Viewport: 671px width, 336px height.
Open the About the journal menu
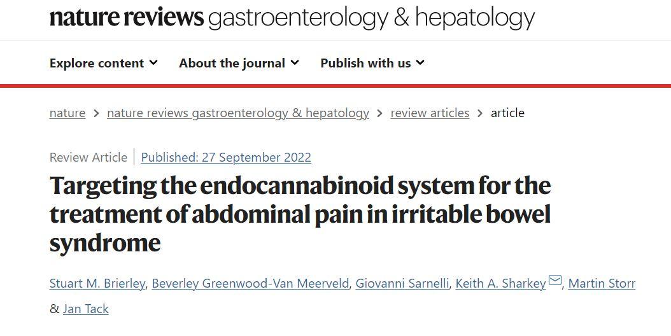click(232, 63)
